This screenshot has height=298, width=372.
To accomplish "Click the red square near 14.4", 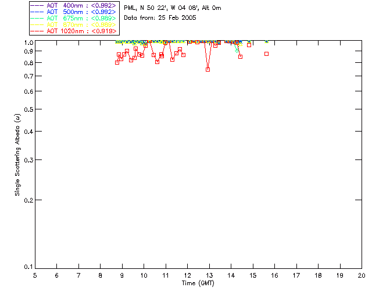I will [x=240, y=57].
